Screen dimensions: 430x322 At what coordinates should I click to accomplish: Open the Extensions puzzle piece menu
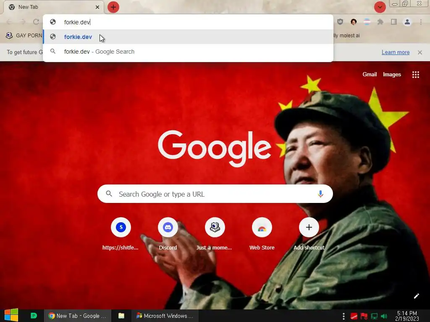[380, 22]
